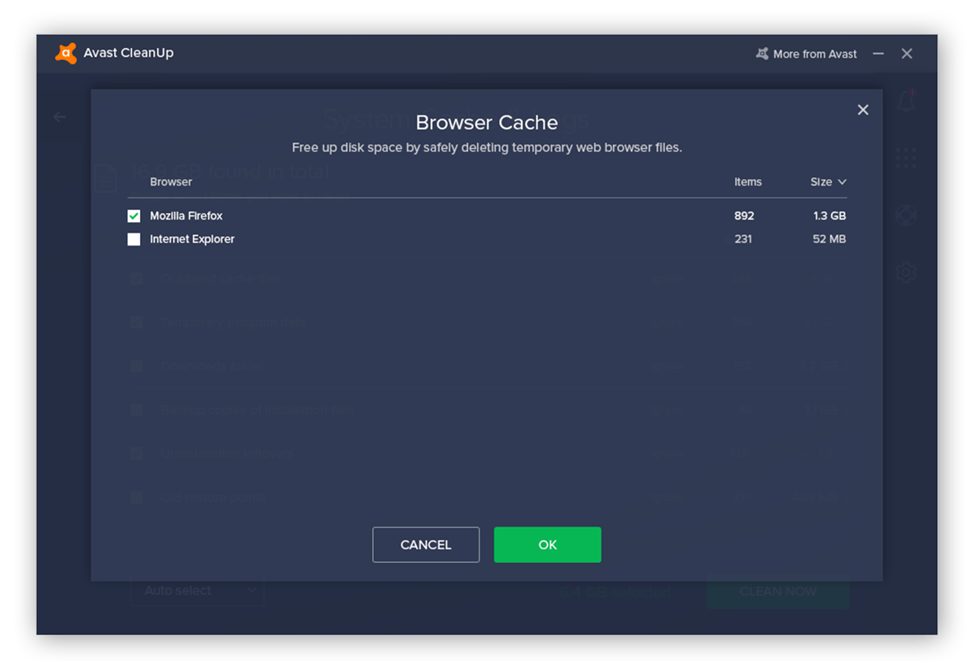Close the Browser Cache dialog
This screenshot has width=977, height=668.
(863, 110)
